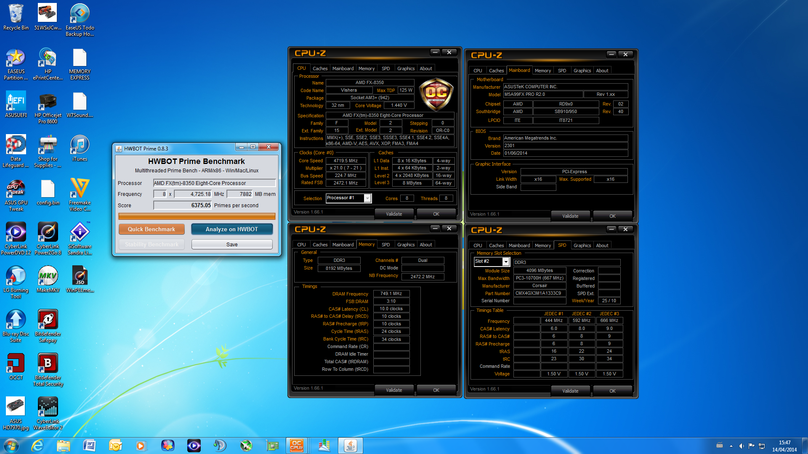The height and width of the screenshot is (454, 808).
Task: Switch to Caches tab in CPU window
Action: click(x=320, y=69)
